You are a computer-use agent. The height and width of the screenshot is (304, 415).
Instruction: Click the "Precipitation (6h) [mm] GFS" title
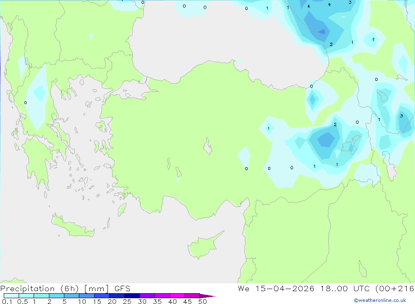point(65,288)
